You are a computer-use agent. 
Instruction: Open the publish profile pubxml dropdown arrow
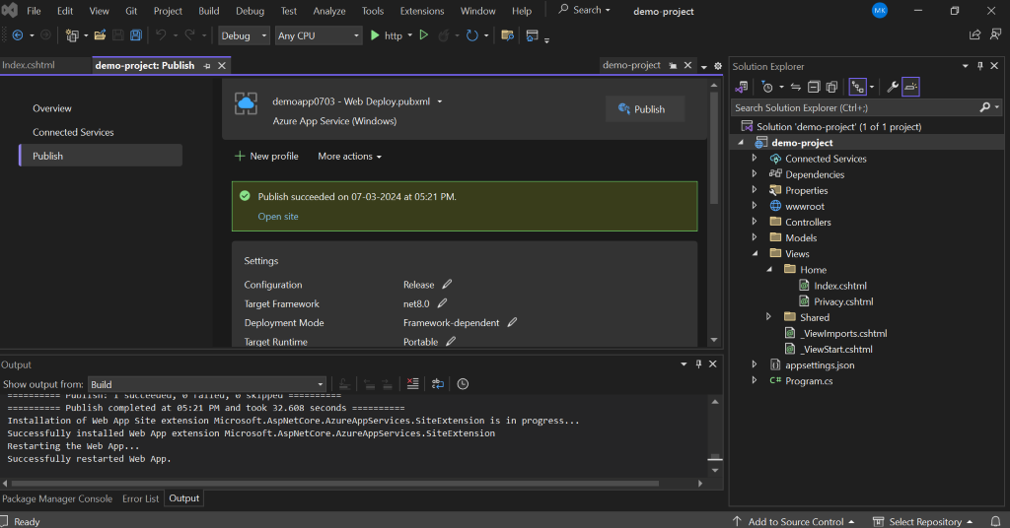click(x=440, y=101)
